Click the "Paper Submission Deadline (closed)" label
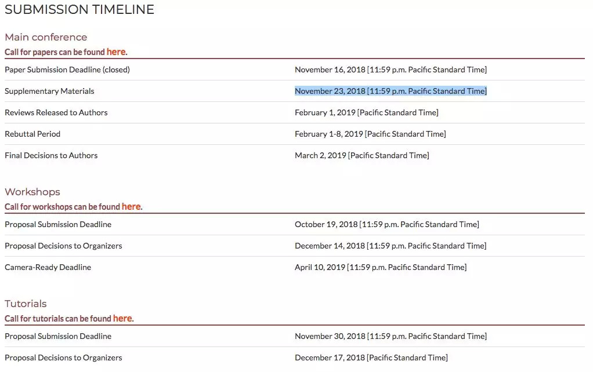 [x=67, y=70]
